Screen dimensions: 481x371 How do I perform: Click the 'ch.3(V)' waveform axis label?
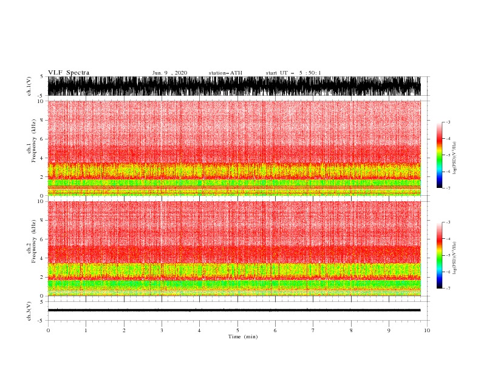click(x=29, y=311)
